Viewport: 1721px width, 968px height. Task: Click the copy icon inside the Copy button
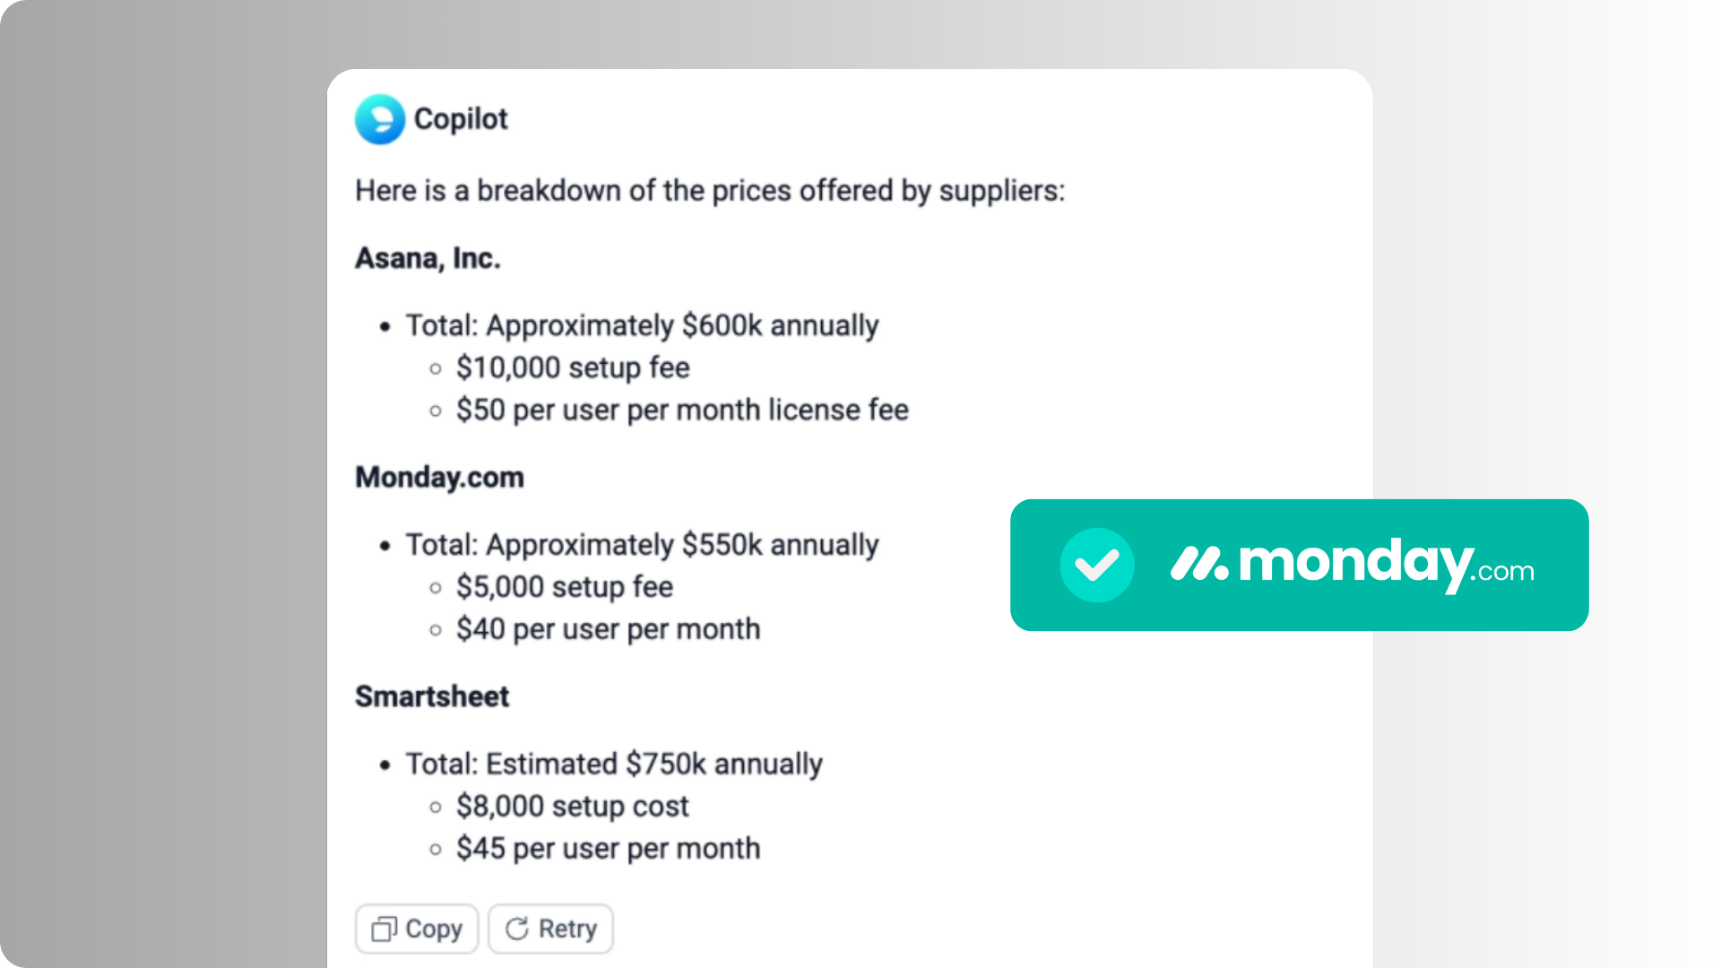tap(384, 929)
